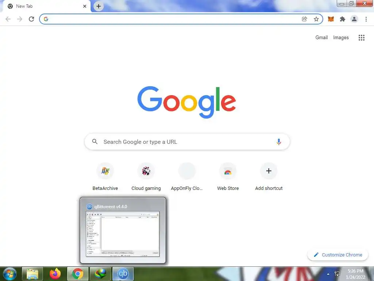Close the New Tab tab
This screenshot has height=281, width=374.
(85, 6)
